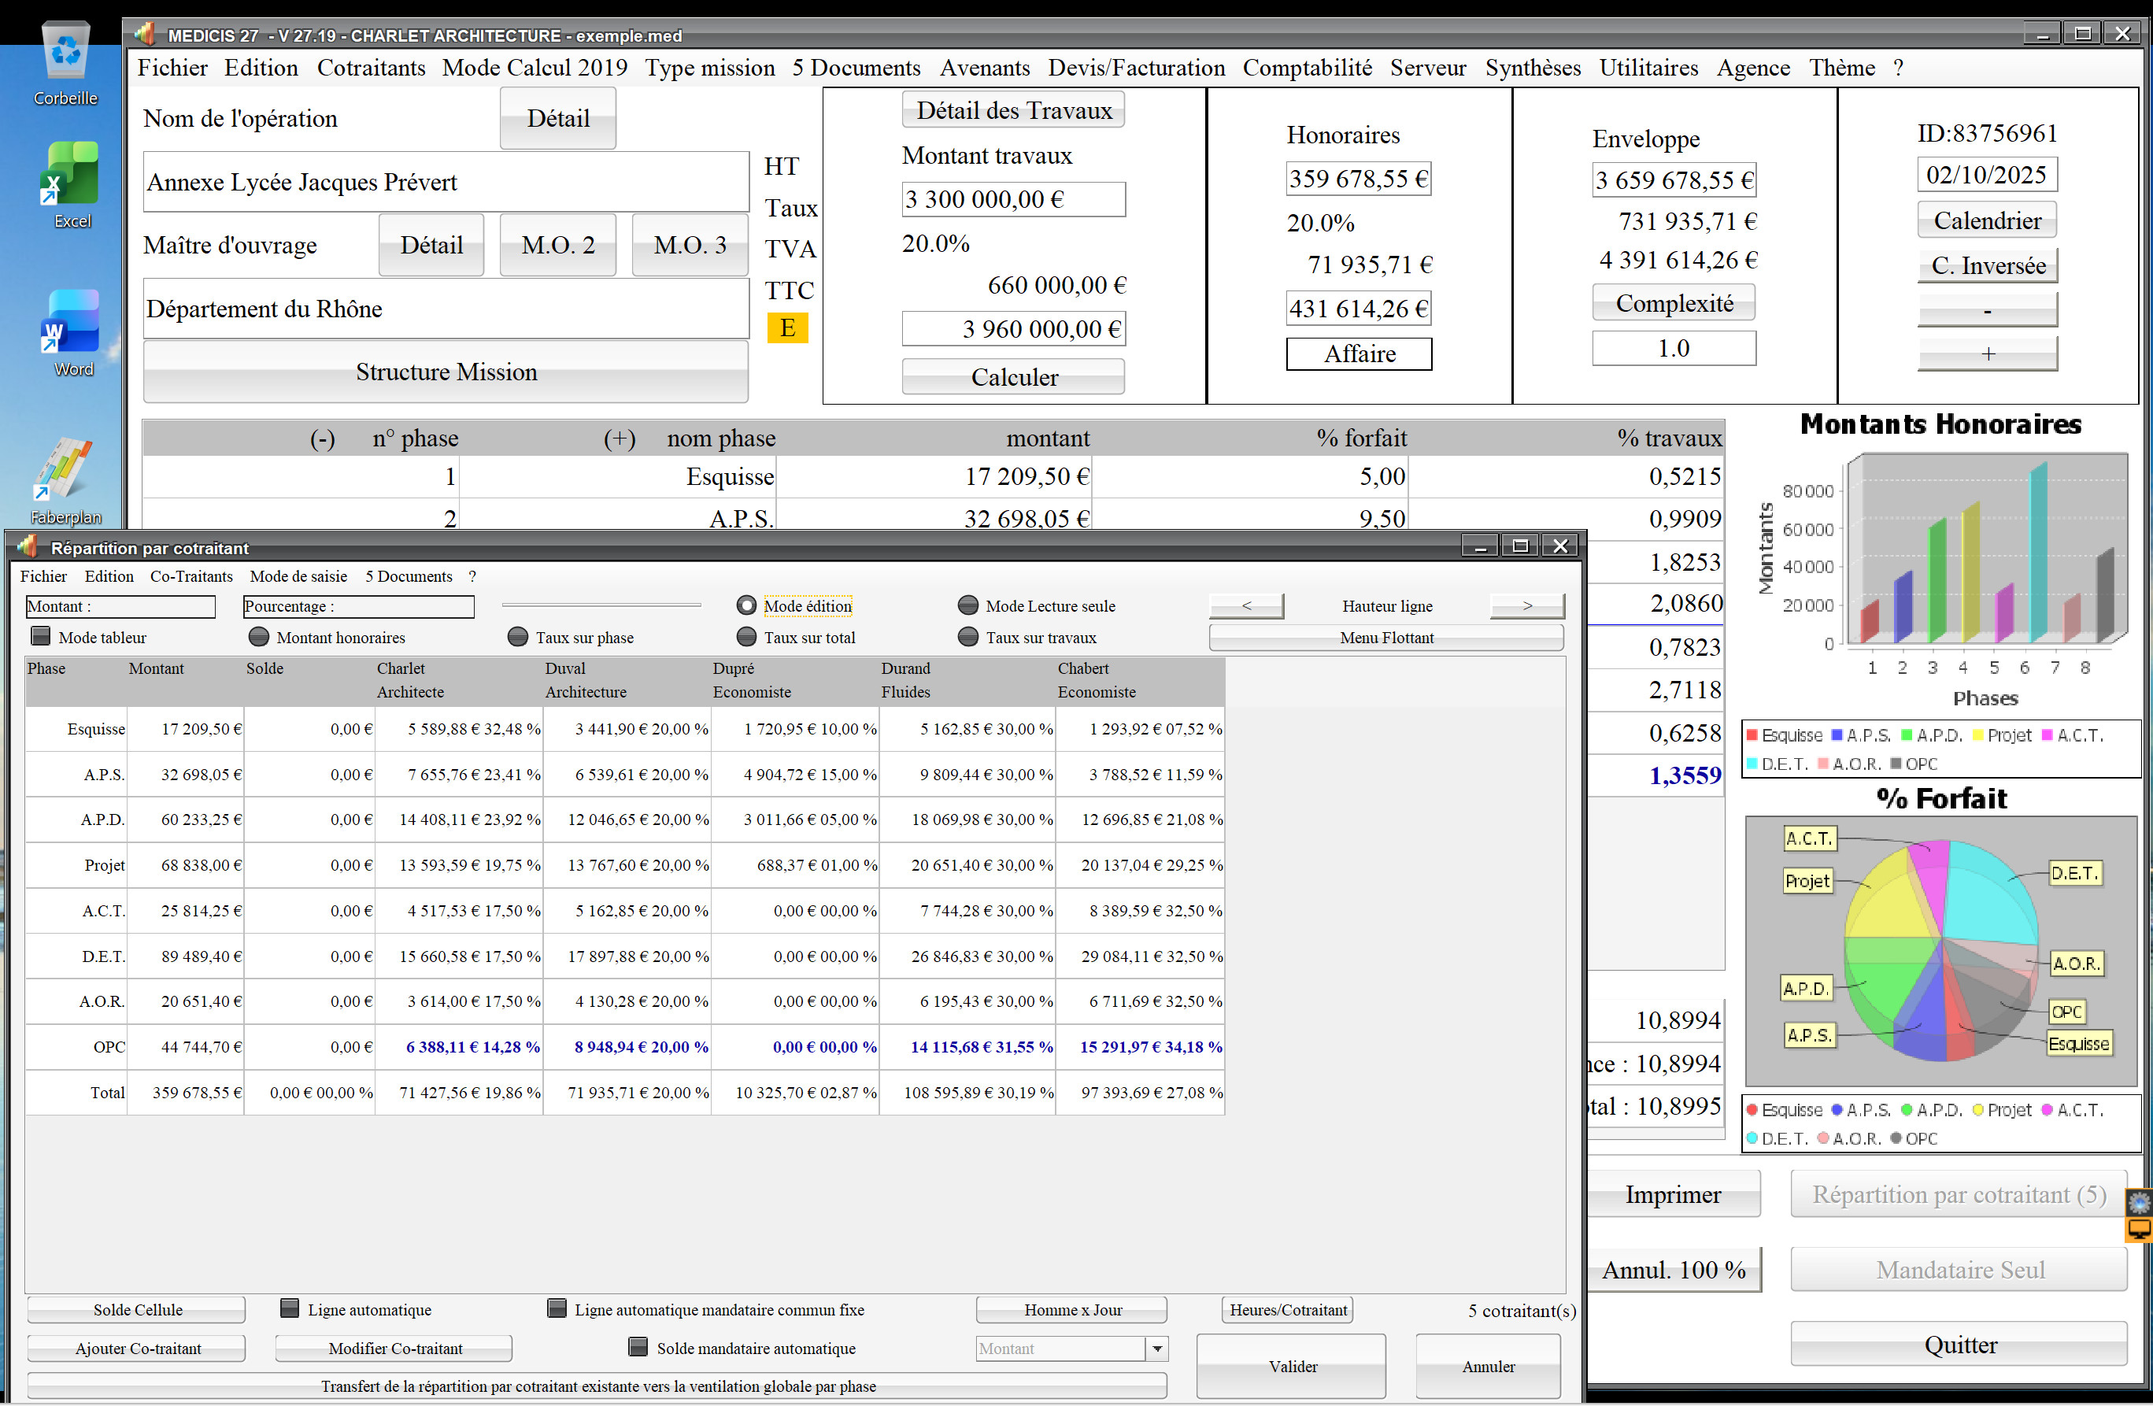Viewport: 2153px width, 1406px height.
Task: Select Taux sur travaux radio option
Action: tap(968, 637)
